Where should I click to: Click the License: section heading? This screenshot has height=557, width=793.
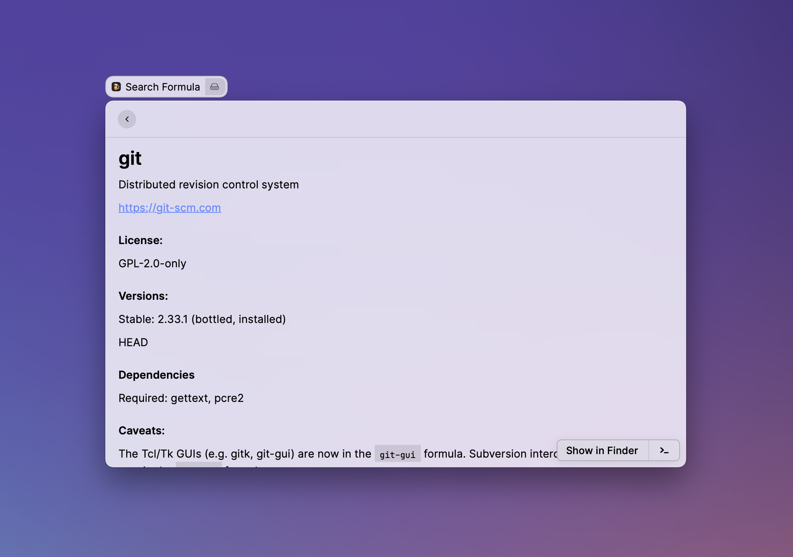(141, 240)
